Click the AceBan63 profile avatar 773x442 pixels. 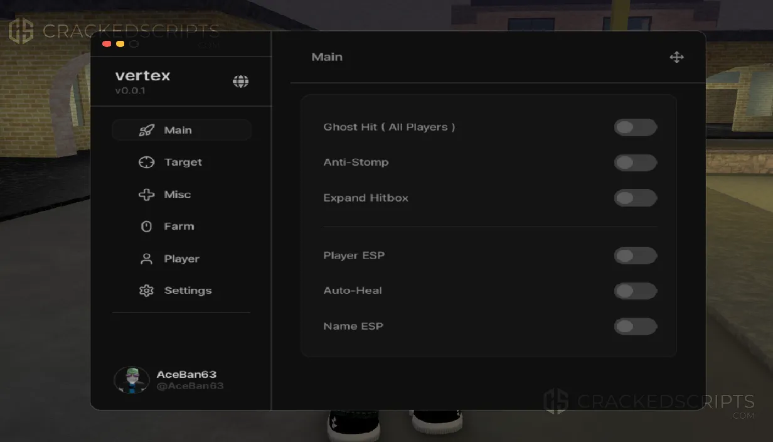point(131,380)
